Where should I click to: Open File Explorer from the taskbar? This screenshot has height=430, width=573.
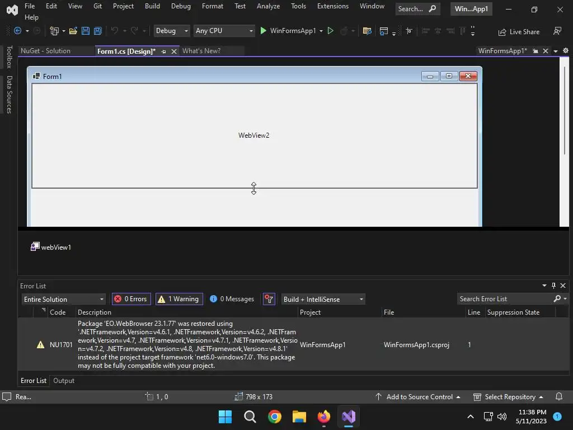click(299, 417)
